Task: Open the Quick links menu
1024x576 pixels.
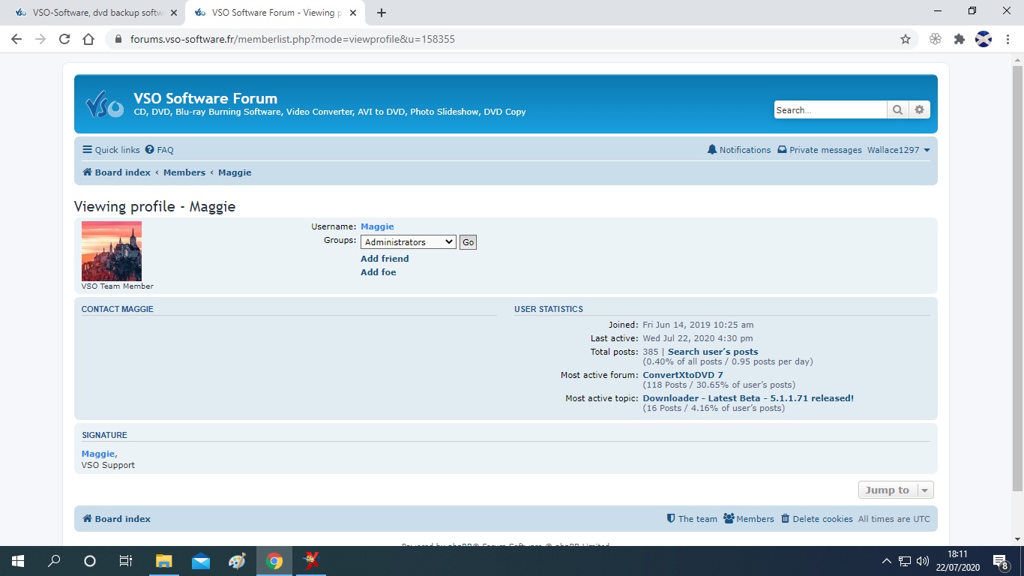Action: pyautogui.click(x=111, y=150)
